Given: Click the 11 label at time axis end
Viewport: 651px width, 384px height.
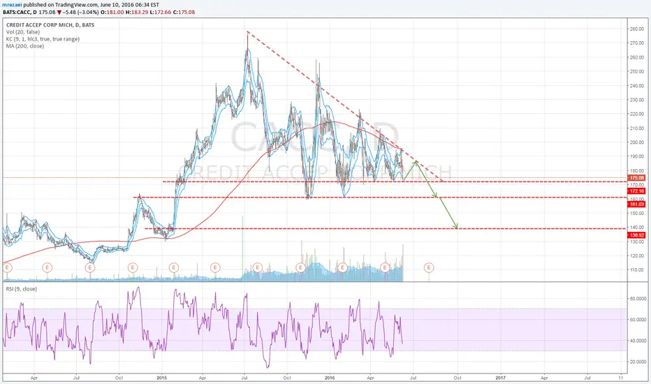Looking at the screenshot, I should coord(620,378).
